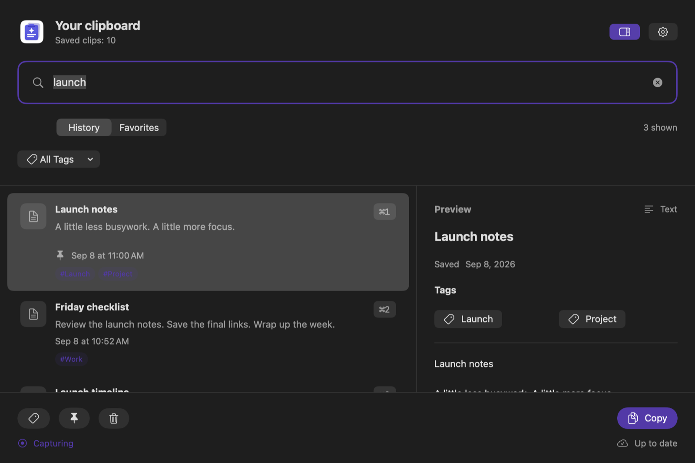Toggle the Capturing status indicator
The height and width of the screenshot is (463, 695).
[x=46, y=443]
